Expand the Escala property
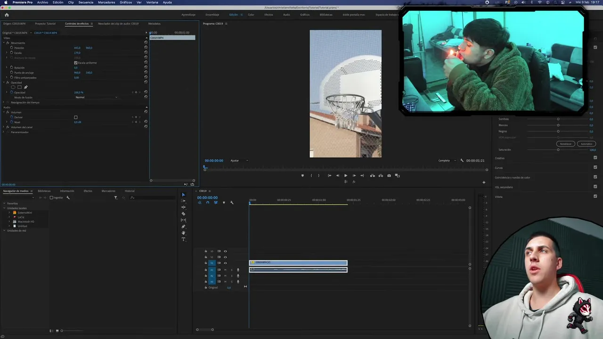Viewport: 603px width, 339px height. pos(7,53)
